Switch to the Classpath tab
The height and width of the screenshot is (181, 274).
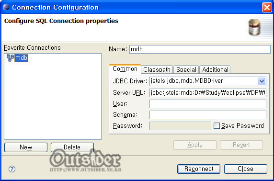(x=157, y=69)
